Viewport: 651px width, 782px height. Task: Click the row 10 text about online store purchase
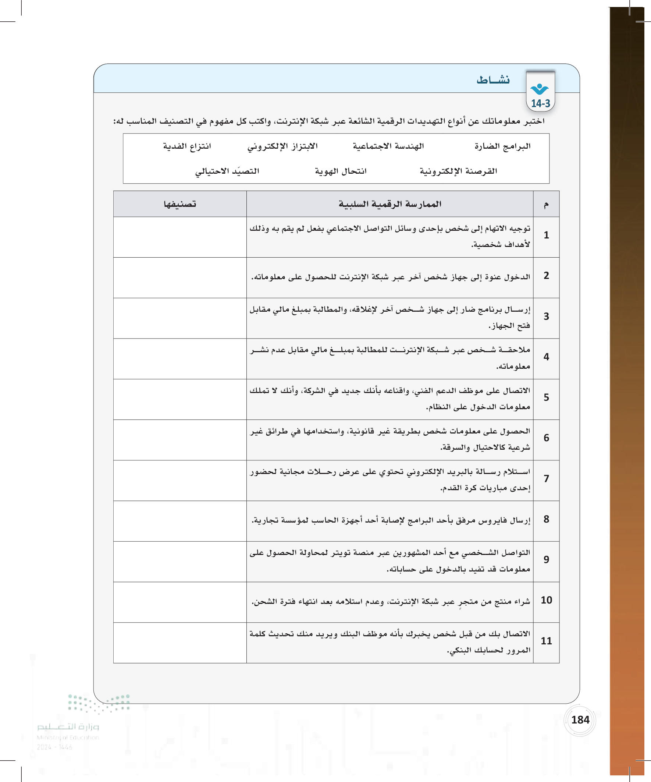(391, 602)
